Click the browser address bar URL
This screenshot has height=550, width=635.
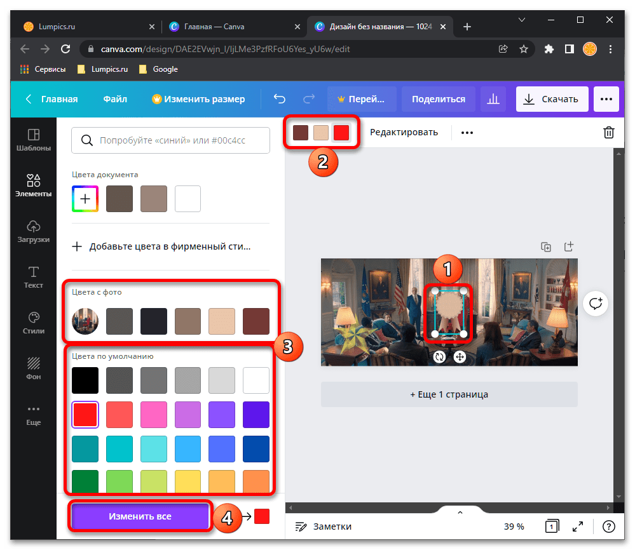coord(225,49)
